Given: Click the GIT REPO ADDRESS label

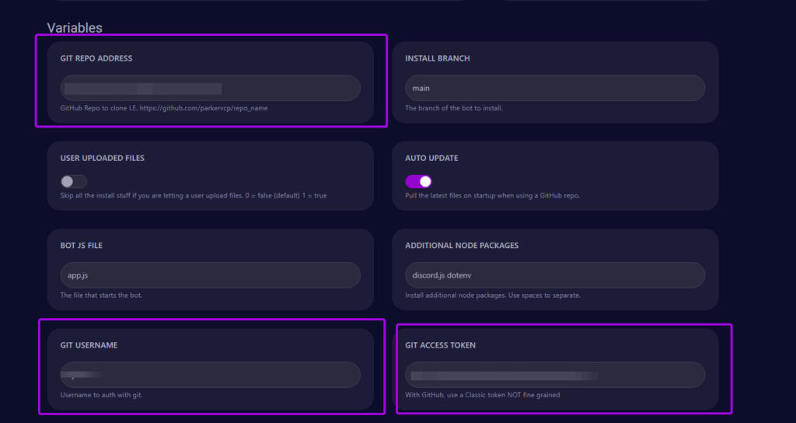Looking at the screenshot, I should coord(96,58).
